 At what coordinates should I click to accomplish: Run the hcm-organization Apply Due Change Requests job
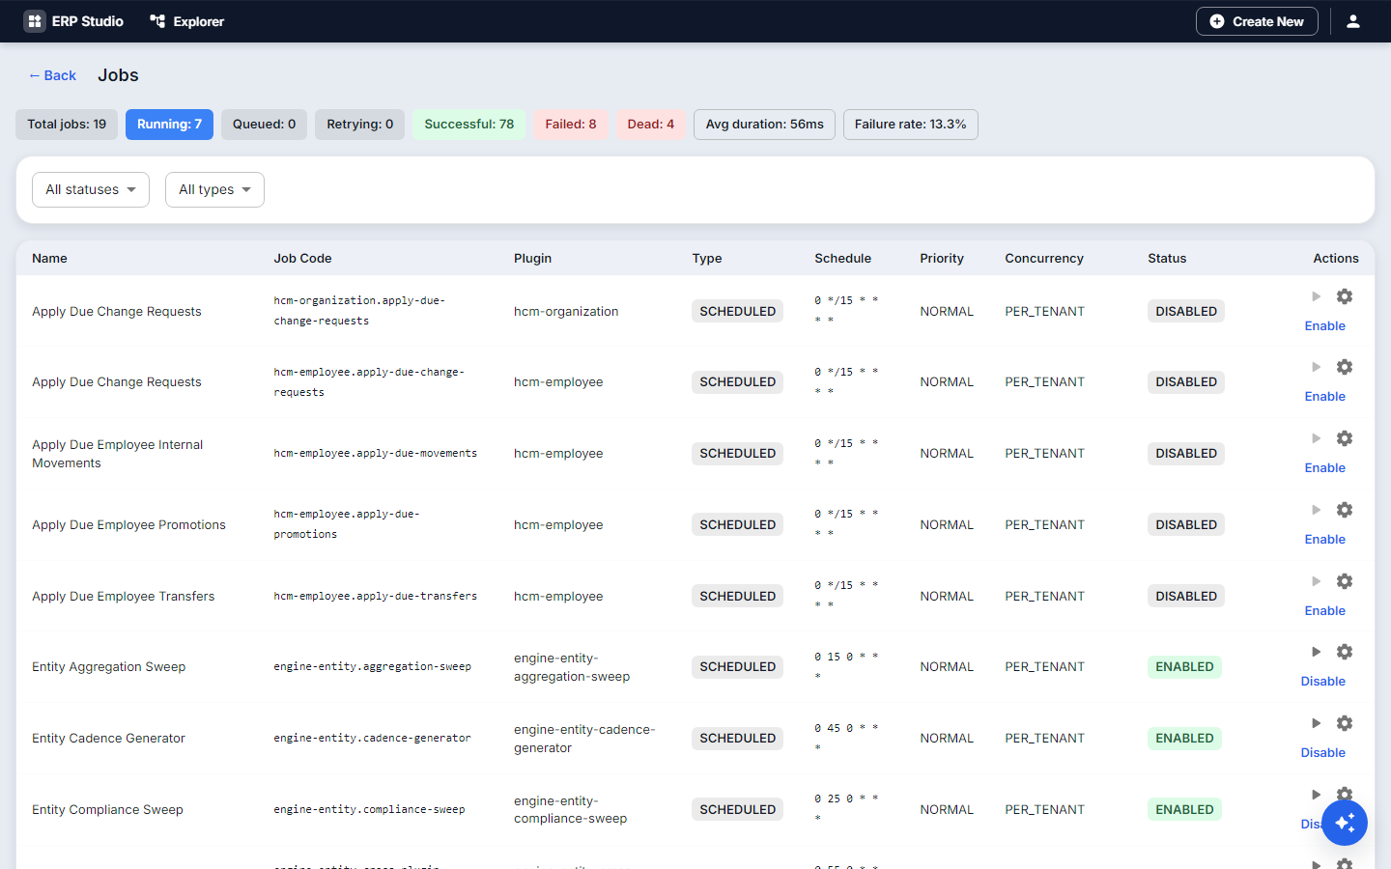[1316, 296]
